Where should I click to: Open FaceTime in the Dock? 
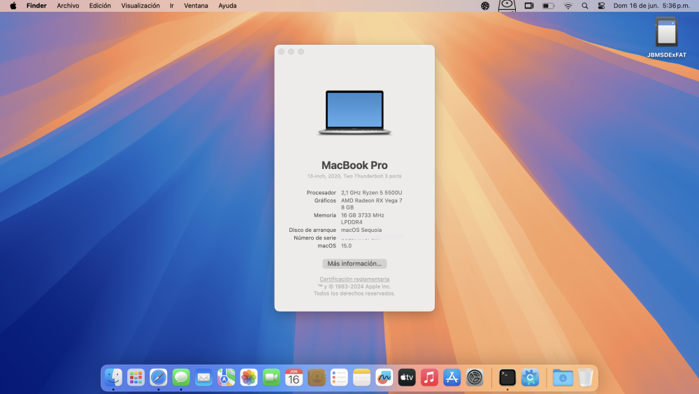271,377
